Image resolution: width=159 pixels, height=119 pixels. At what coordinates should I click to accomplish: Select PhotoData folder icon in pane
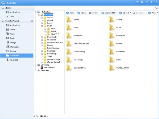pos(111,35)
